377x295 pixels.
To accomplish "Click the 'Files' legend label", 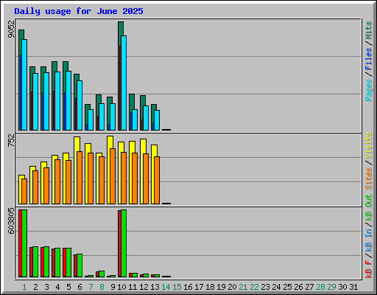I will tap(369, 58).
